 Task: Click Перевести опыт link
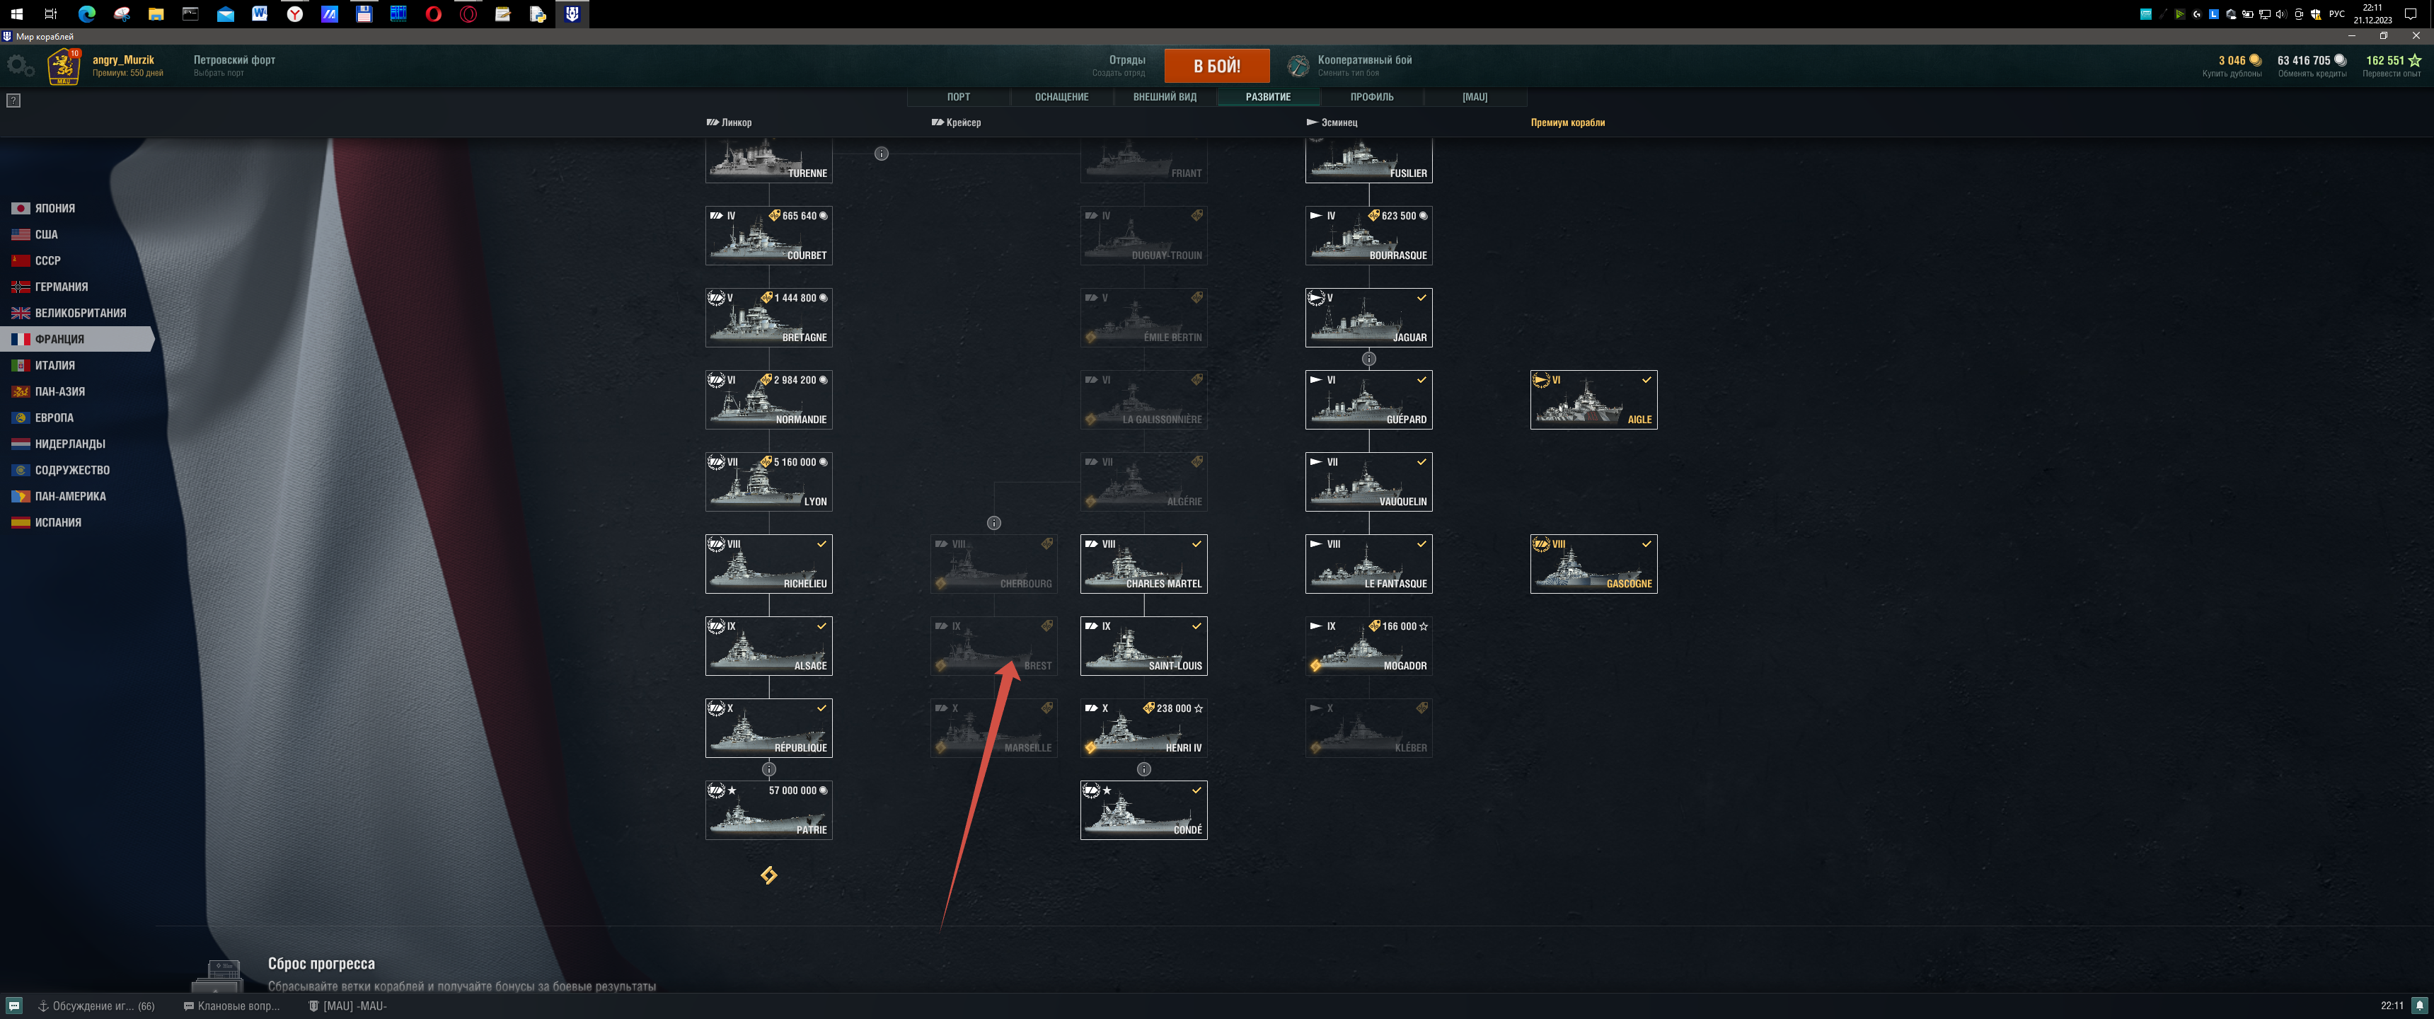tap(2392, 74)
